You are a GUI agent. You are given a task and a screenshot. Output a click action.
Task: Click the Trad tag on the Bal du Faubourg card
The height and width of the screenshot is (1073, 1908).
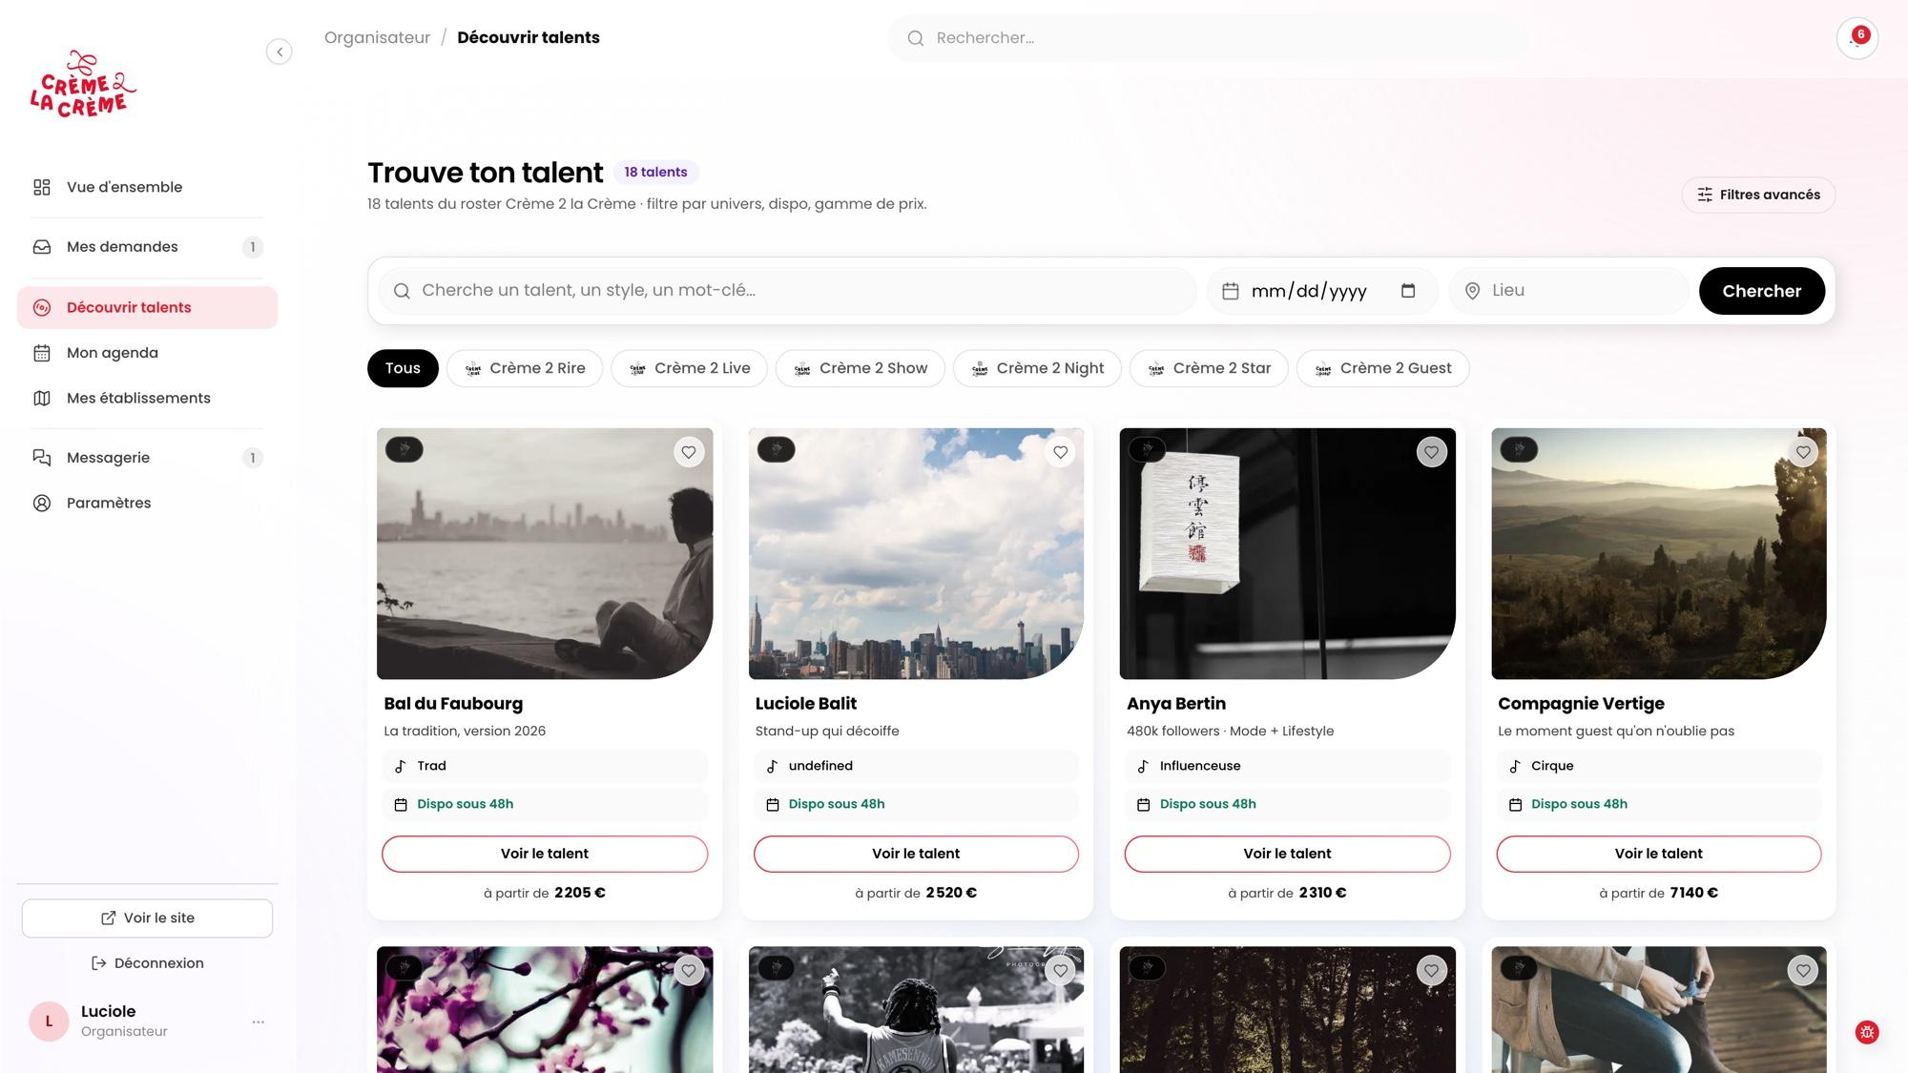click(545, 766)
